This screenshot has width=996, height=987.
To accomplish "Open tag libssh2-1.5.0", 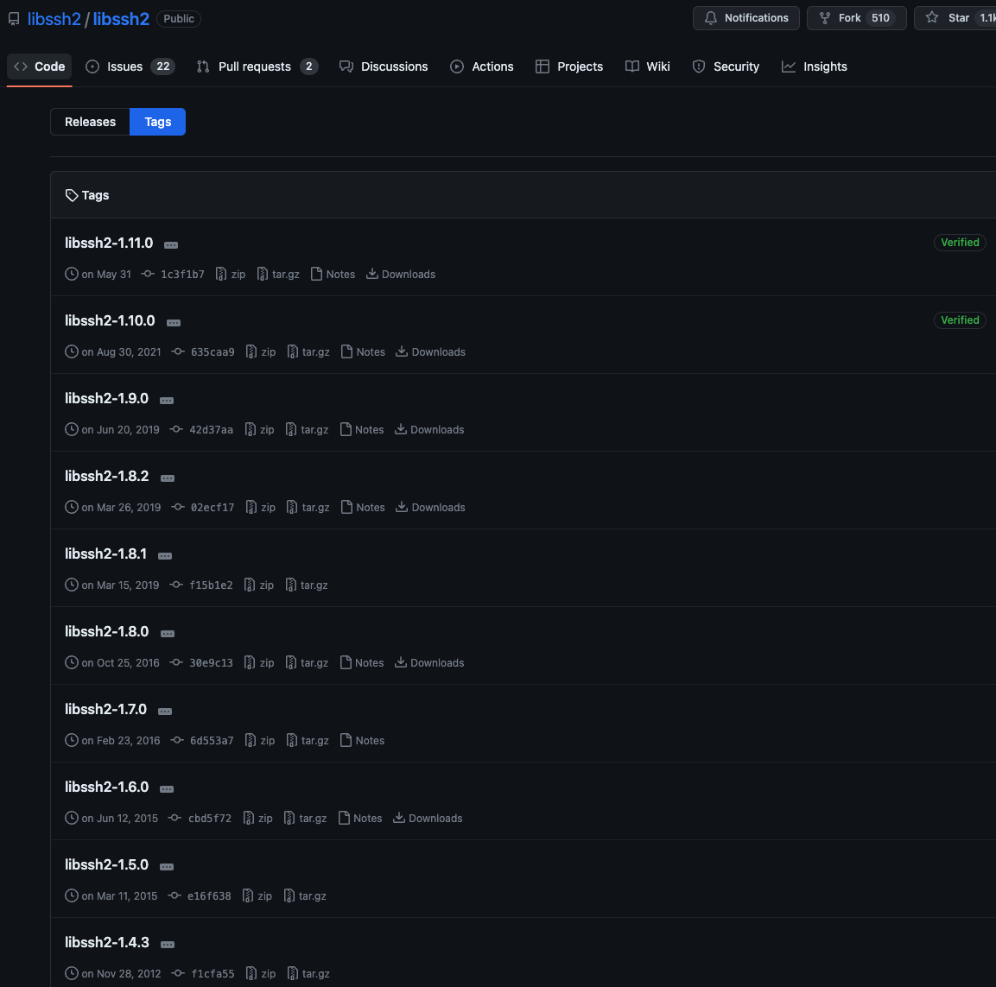I will coord(107,865).
